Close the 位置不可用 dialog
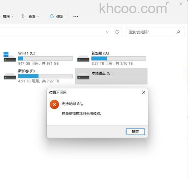This screenshot has height=179, width=188. [144, 92]
